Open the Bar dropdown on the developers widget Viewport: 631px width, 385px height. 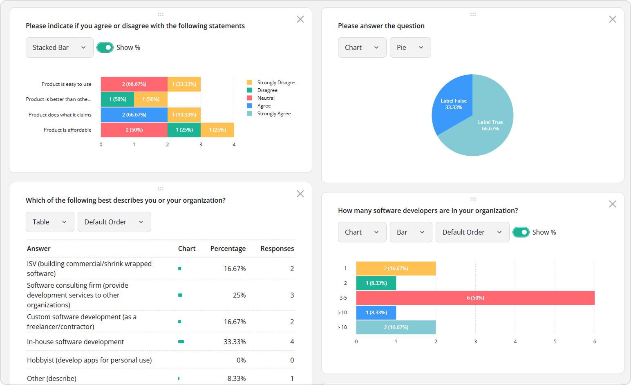[x=411, y=232]
